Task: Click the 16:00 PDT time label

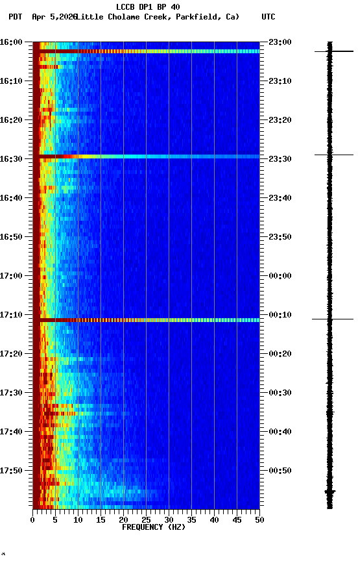Action: click(11, 42)
